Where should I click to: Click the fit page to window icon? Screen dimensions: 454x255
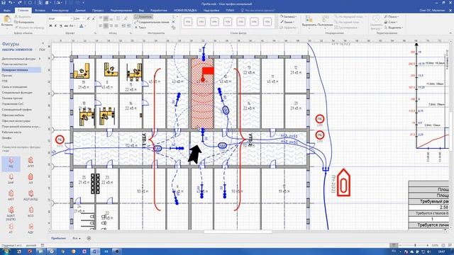pos(443,245)
